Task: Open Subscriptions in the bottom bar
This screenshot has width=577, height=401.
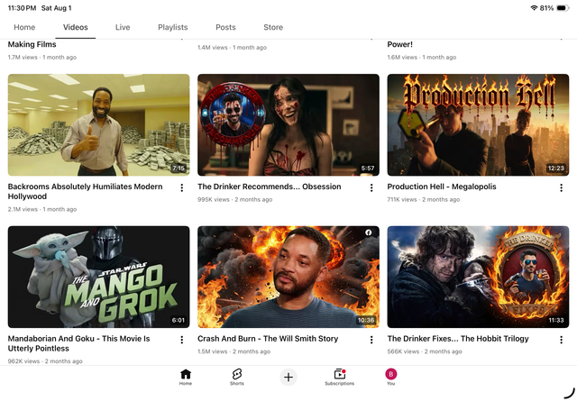Action: [339, 377]
